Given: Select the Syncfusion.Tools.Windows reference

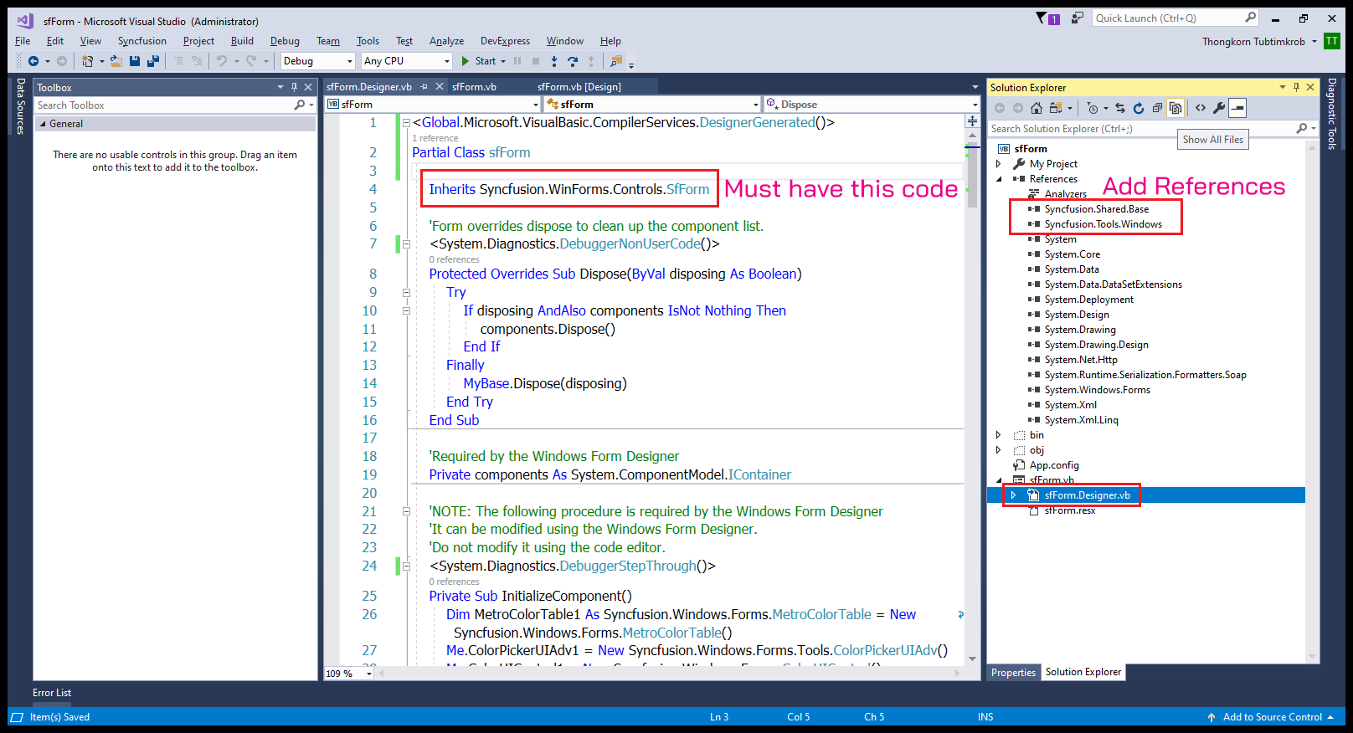Looking at the screenshot, I should click(1103, 224).
